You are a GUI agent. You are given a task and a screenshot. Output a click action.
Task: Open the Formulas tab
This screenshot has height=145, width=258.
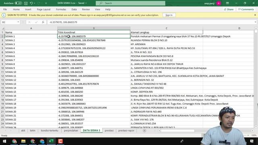[x=61, y=9]
